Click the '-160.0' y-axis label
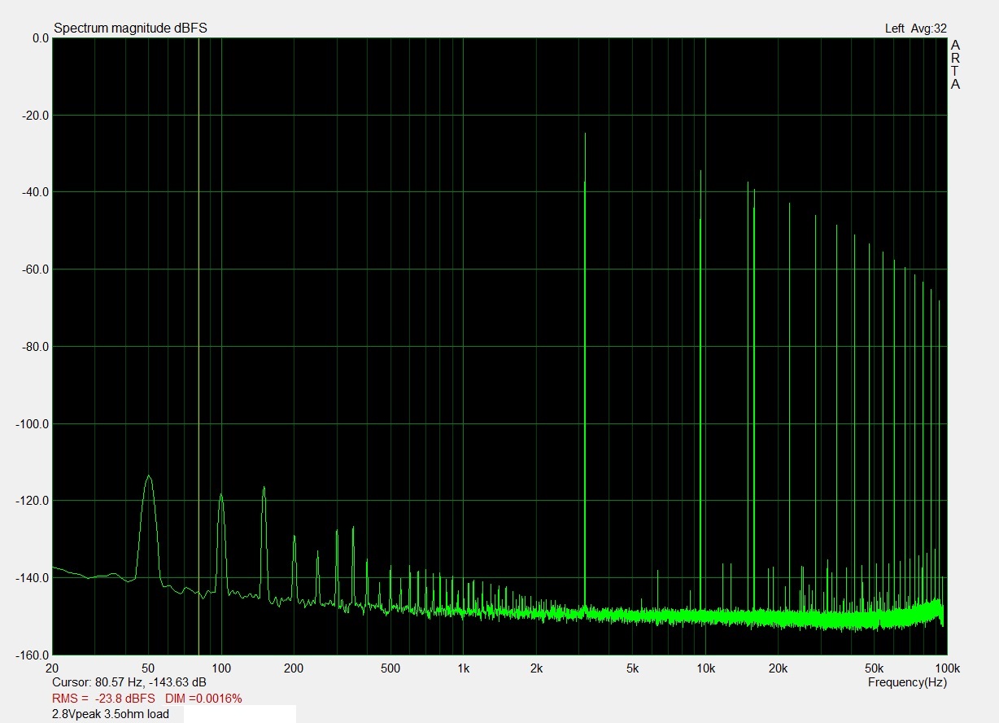Screen dimensions: 999x723 (x=32, y=655)
